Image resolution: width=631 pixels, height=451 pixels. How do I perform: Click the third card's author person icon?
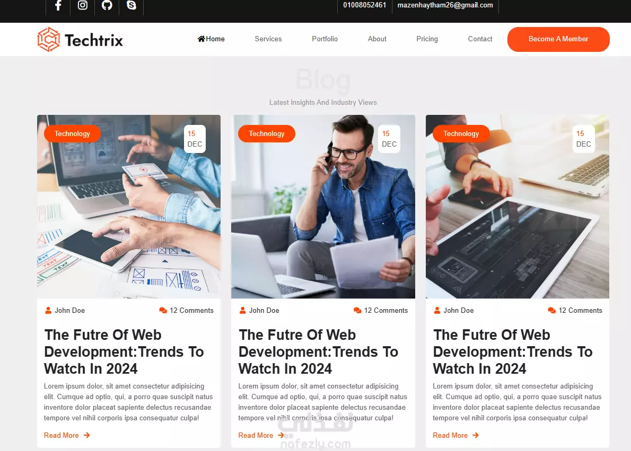437,310
